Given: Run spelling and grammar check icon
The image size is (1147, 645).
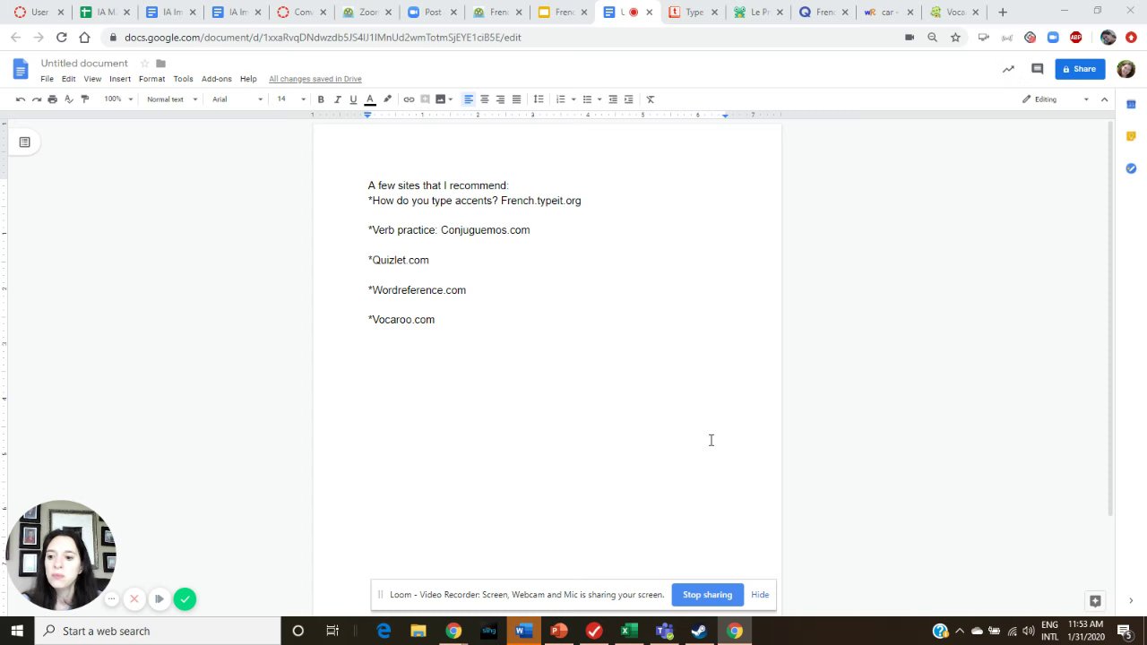Looking at the screenshot, I should coord(69,99).
